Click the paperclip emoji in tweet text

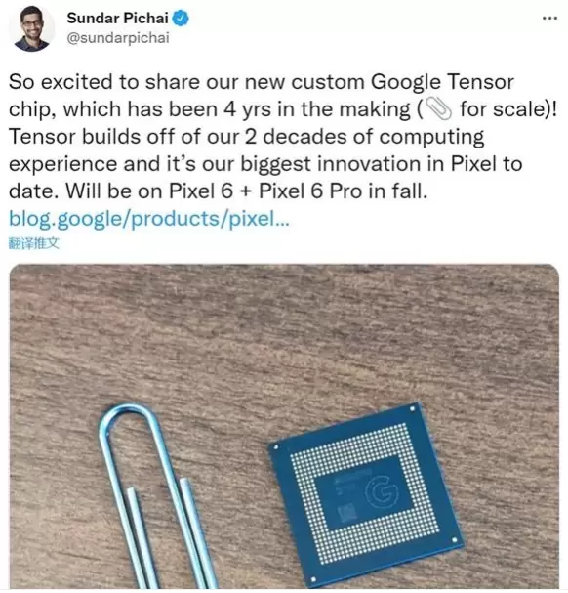pyautogui.click(x=438, y=108)
